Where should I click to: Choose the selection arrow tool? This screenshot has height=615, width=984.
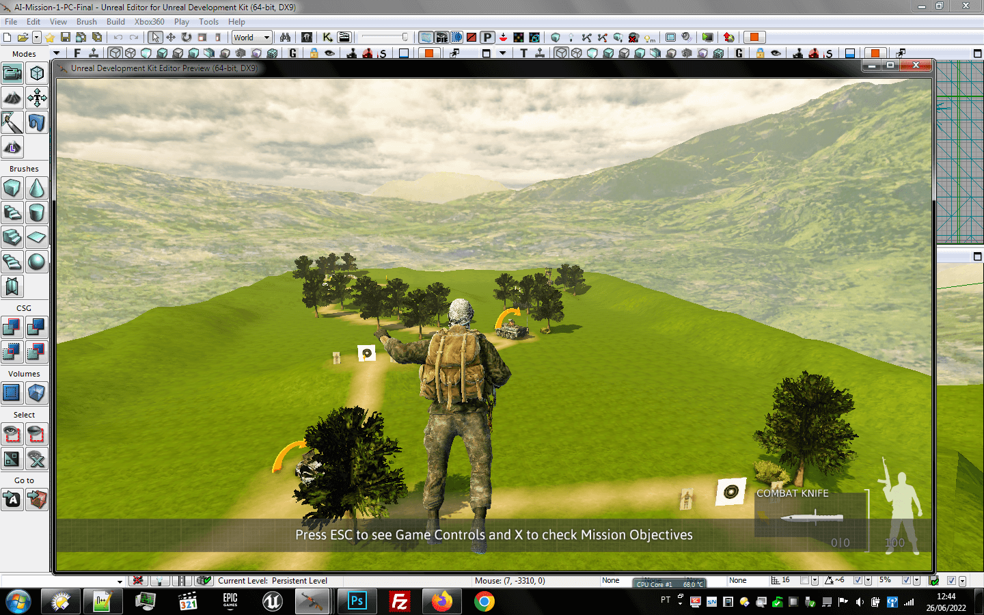[x=155, y=38]
